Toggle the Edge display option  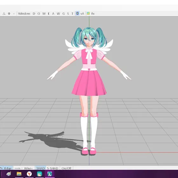pyautogui.click(x=8, y=168)
